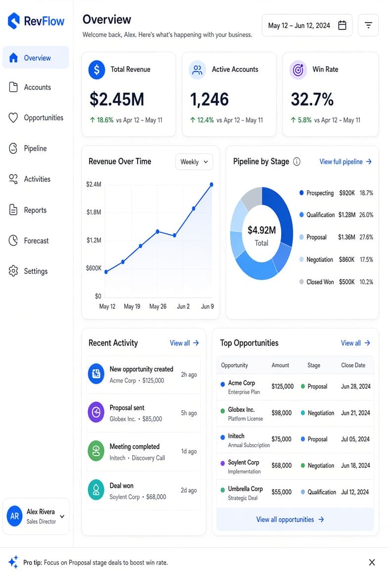Open the Weekly interval dropdown

pyautogui.click(x=194, y=162)
